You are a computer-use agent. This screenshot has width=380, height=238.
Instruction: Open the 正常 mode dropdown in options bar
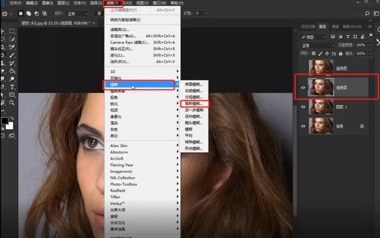pos(77,14)
